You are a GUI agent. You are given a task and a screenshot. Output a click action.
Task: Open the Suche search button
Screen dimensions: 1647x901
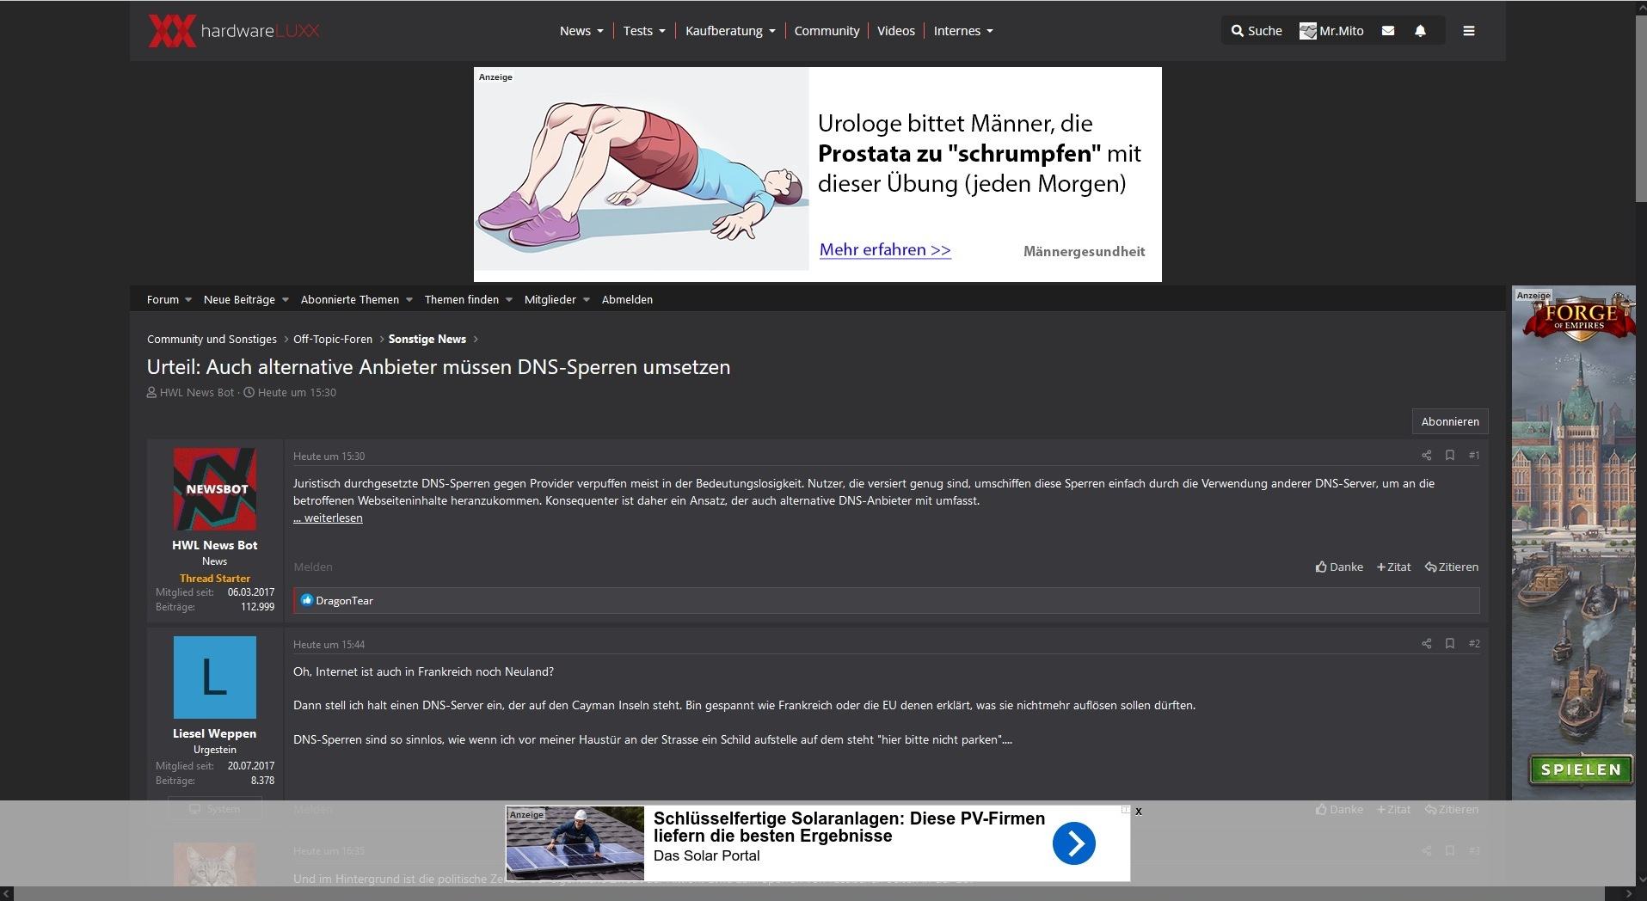coord(1257,31)
